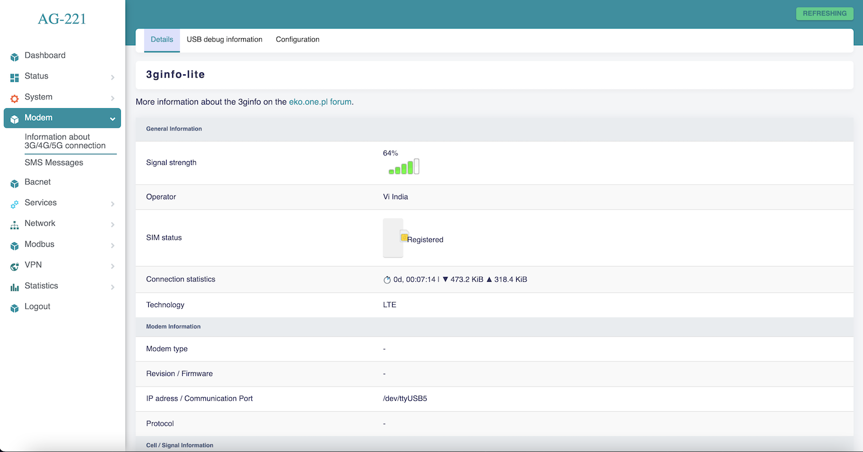Image resolution: width=863 pixels, height=452 pixels.
Task: Click the Dashboard cube icon in sidebar
Action: (x=15, y=57)
